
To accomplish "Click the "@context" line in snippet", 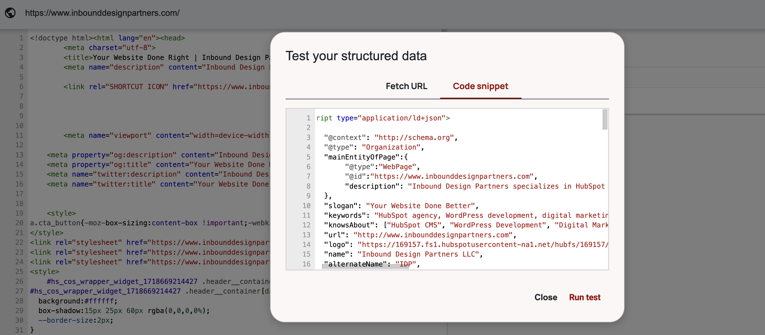I will [391, 137].
